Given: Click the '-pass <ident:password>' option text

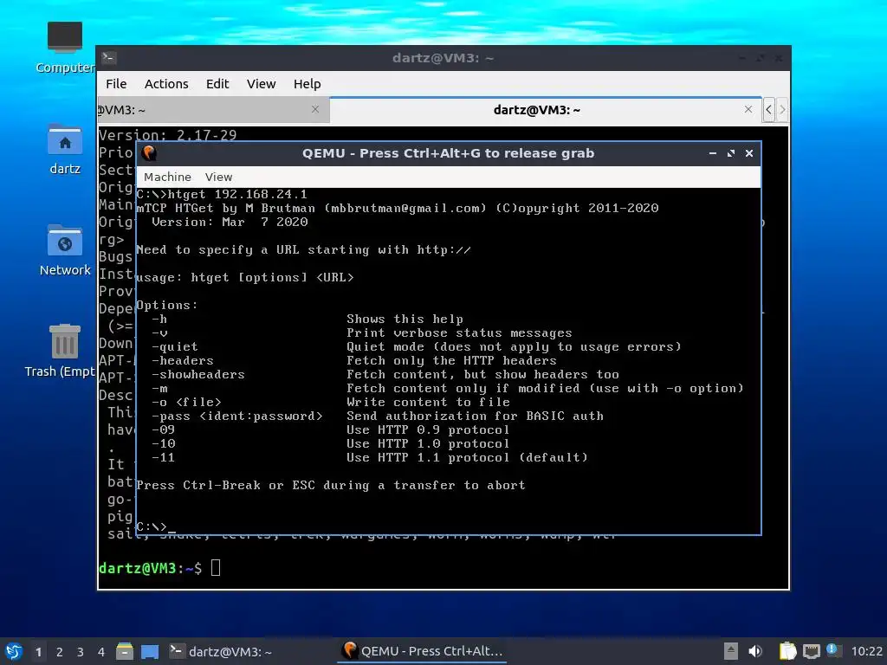Looking at the screenshot, I should click(237, 416).
